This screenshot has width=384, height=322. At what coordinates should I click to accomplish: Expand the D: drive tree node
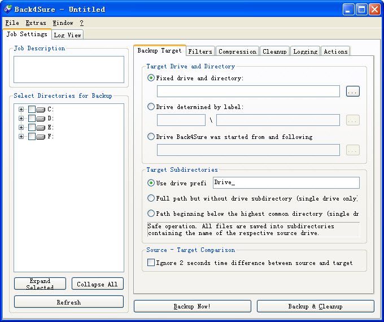pyautogui.click(x=21, y=119)
